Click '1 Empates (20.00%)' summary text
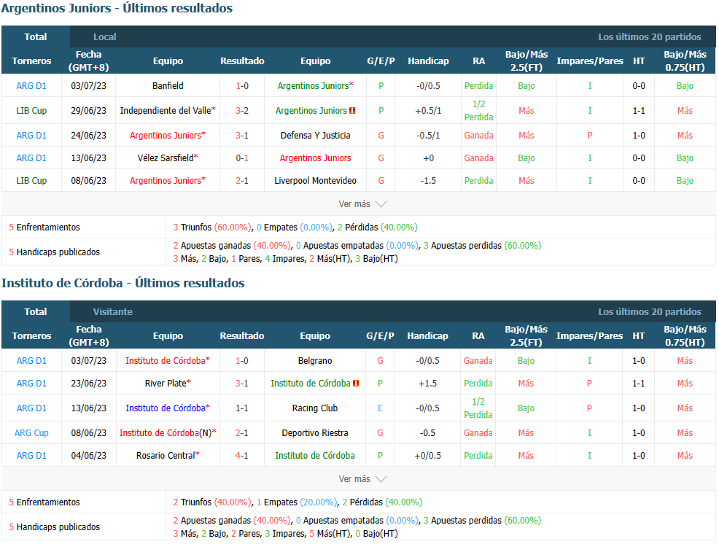Screen dimensions: 719x544 (297, 502)
